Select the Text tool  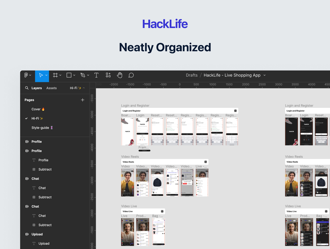point(97,75)
